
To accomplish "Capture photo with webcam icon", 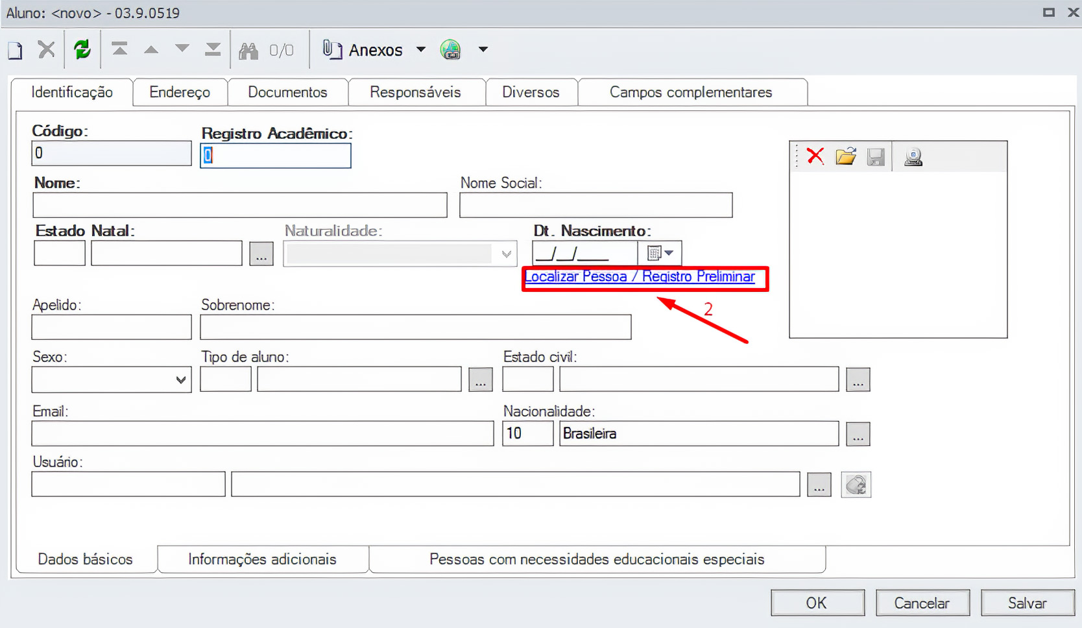I will (913, 157).
